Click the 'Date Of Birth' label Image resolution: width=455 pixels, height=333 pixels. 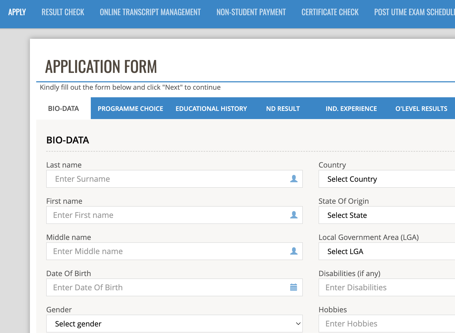tap(68, 273)
